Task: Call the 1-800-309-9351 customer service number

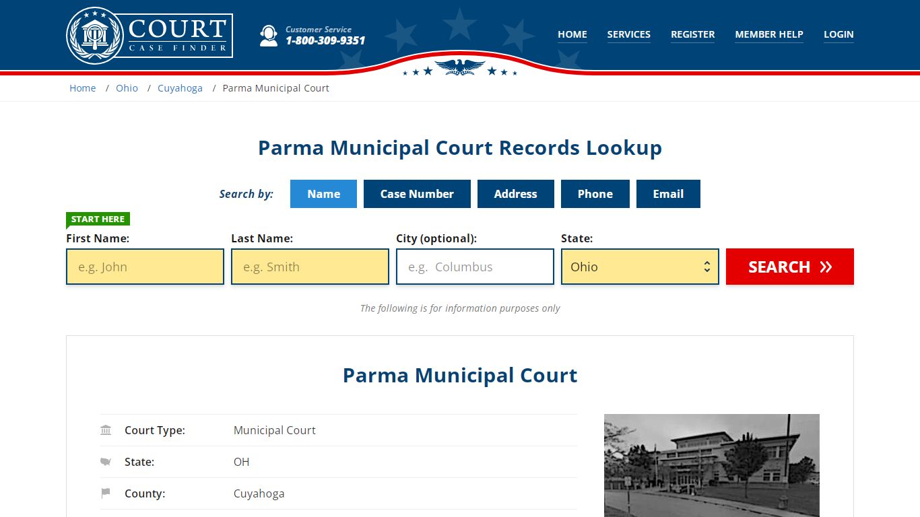Action: (x=325, y=40)
